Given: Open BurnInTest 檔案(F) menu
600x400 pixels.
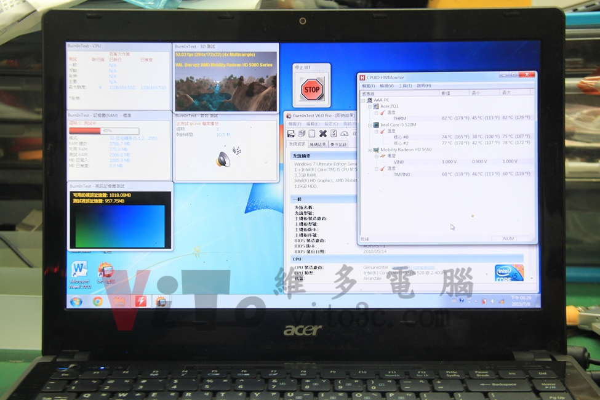Looking at the screenshot, I should tap(295, 124).
